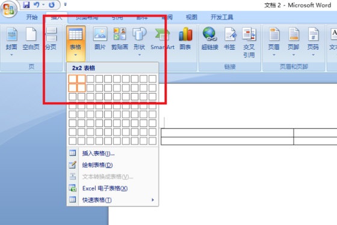Pick the bottom-right cell of the table grid
Screen dimensions: 337x225
point(152,141)
